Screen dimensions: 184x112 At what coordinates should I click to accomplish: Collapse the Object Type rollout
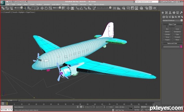point(172,24)
